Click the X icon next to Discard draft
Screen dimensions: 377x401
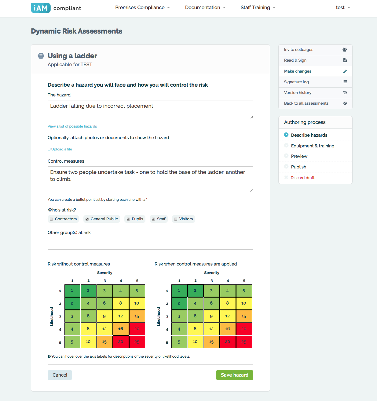tap(286, 177)
